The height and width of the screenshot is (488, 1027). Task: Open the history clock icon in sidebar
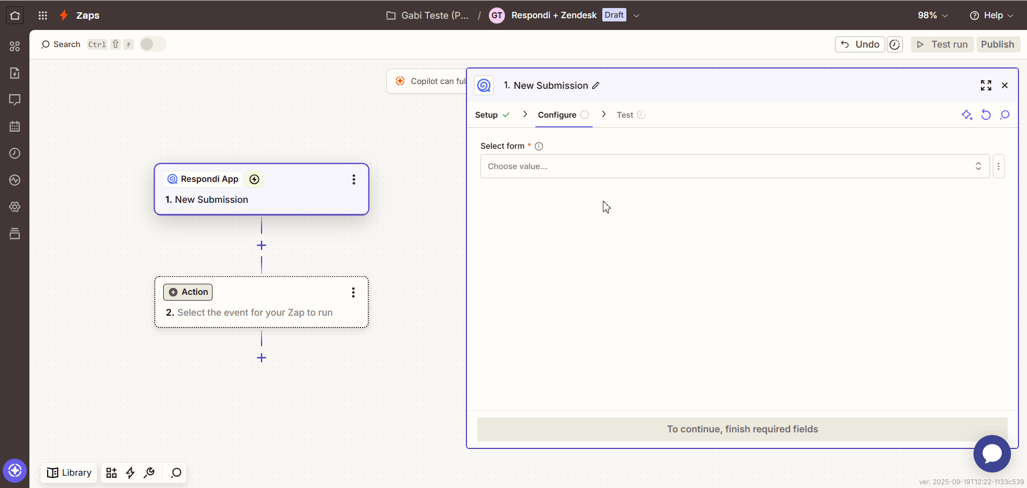(15, 154)
